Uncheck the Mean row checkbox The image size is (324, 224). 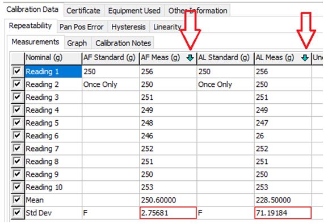pyautogui.click(x=17, y=200)
